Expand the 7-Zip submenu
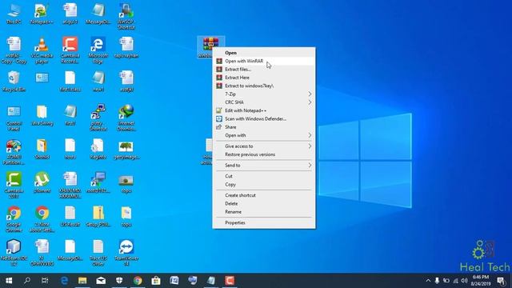The image size is (512, 288). (264, 94)
